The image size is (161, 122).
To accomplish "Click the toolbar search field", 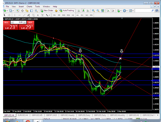I will [x=143, y=11].
